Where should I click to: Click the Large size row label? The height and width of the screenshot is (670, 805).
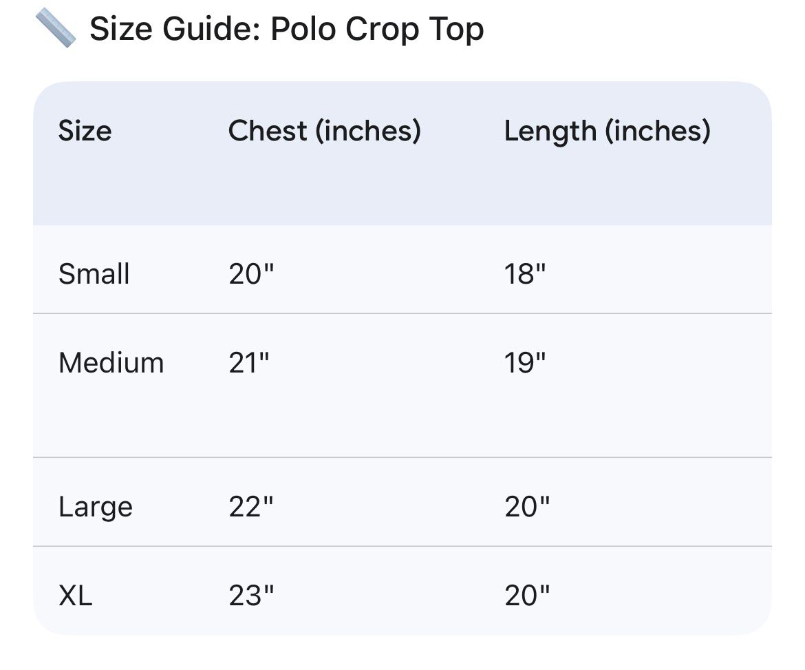point(96,507)
